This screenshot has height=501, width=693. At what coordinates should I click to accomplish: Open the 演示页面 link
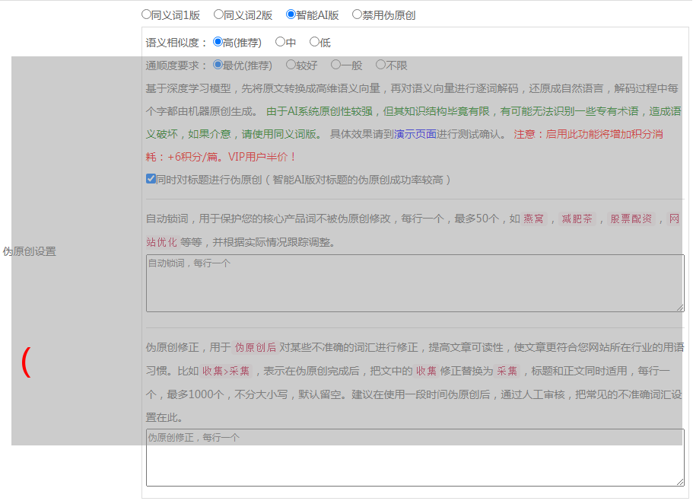[x=415, y=134]
